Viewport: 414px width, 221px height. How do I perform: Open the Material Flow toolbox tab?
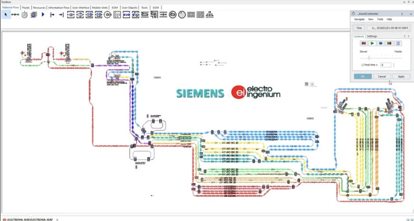(x=11, y=8)
